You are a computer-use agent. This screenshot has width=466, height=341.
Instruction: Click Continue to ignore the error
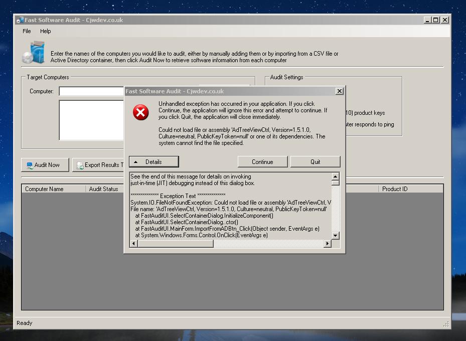262,162
